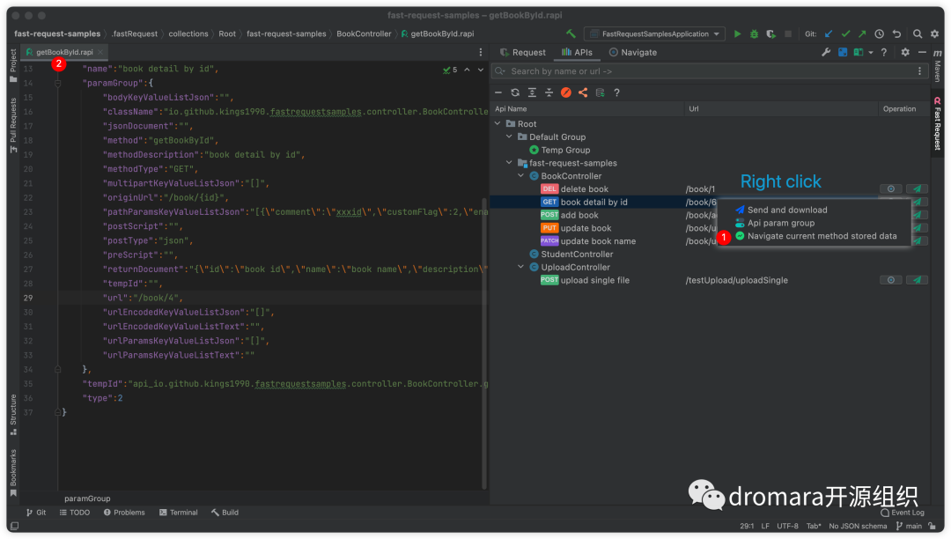Open the Event Log
Image resolution: width=951 pixels, height=539 pixels.
tap(903, 513)
